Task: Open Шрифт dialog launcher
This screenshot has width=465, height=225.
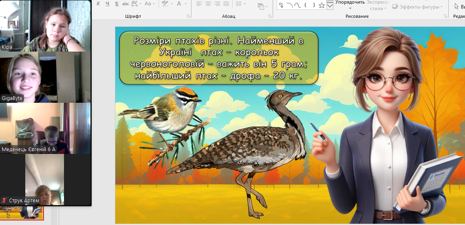Action: tap(188, 16)
